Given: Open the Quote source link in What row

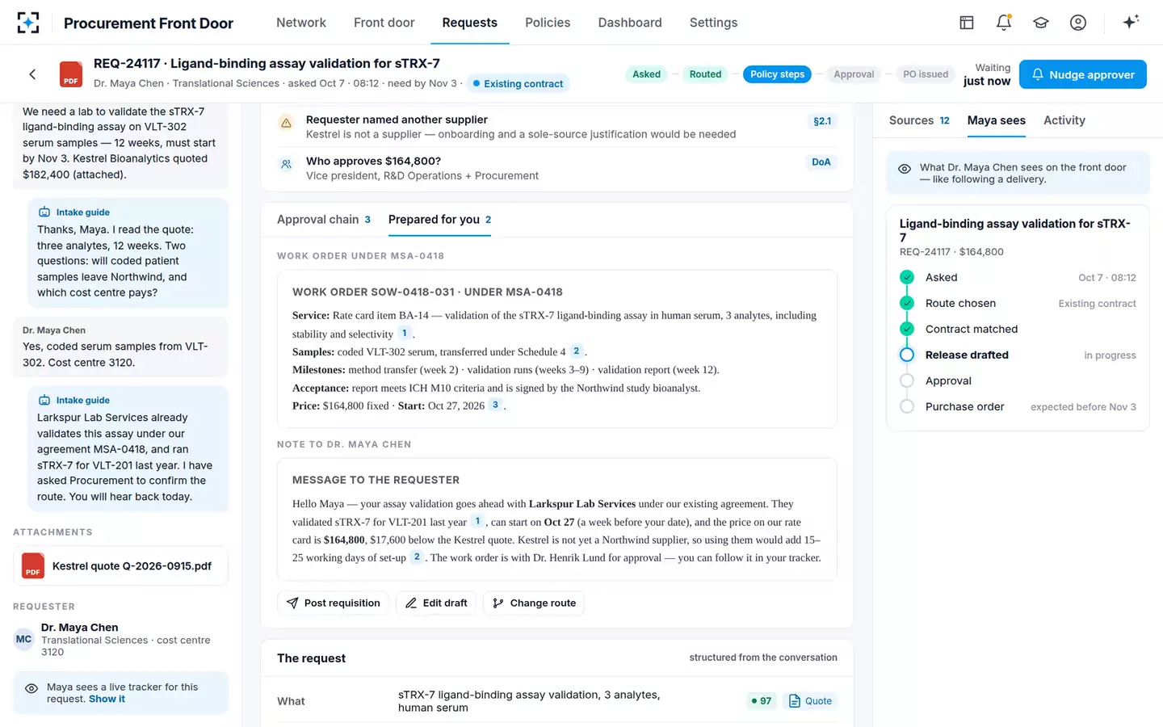Looking at the screenshot, I should [810, 701].
